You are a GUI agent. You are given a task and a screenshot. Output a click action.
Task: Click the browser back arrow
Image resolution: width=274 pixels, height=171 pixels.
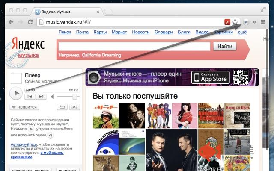11,22
